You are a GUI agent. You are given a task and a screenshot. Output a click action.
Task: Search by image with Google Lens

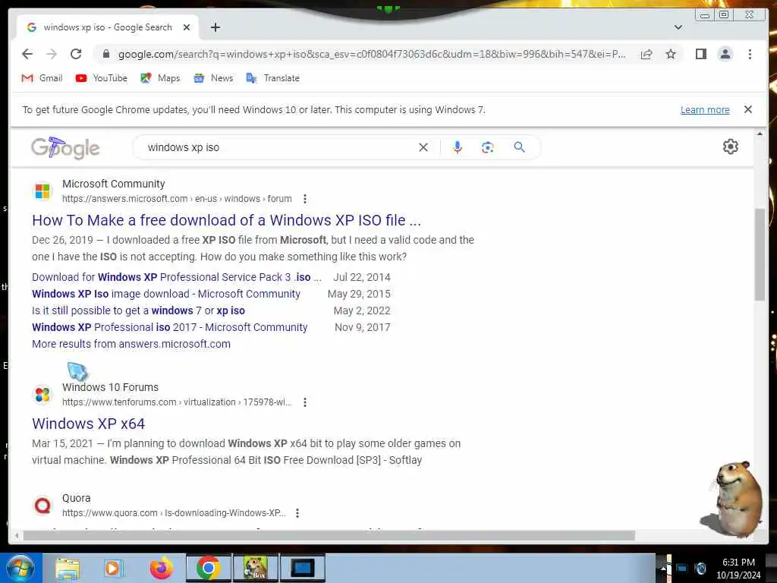(x=488, y=147)
